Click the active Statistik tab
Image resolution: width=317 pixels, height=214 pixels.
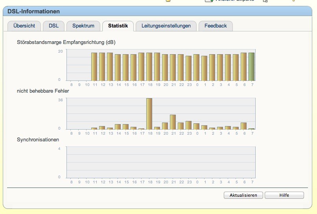tap(118, 26)
